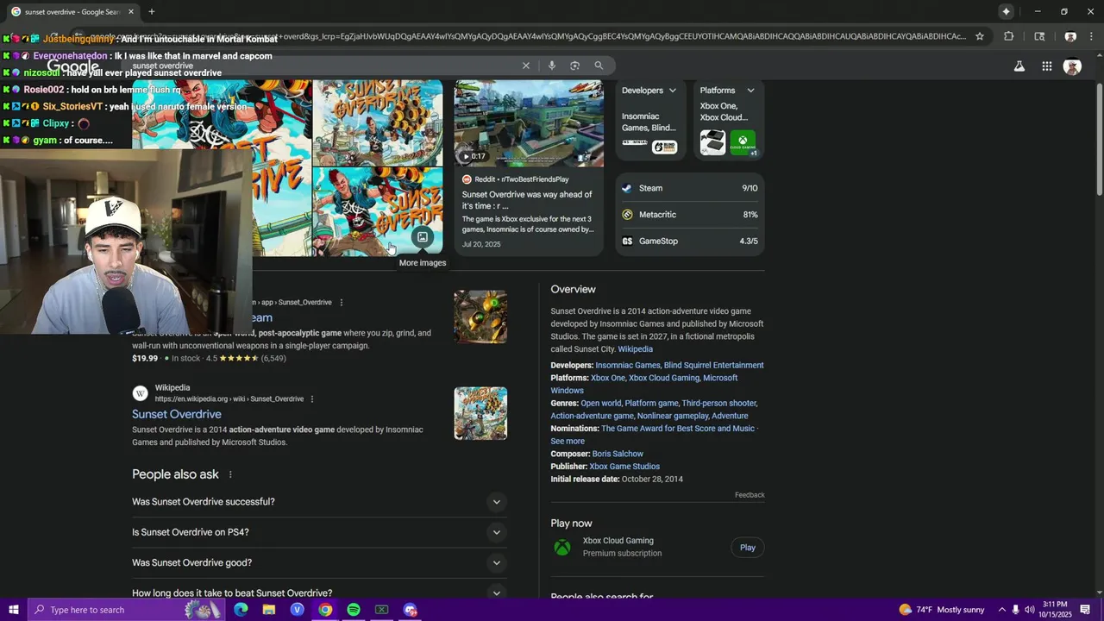Click the Feedback link under the Overview
This screenshot has height=621, width=1104.
click(x=750, y=495)
